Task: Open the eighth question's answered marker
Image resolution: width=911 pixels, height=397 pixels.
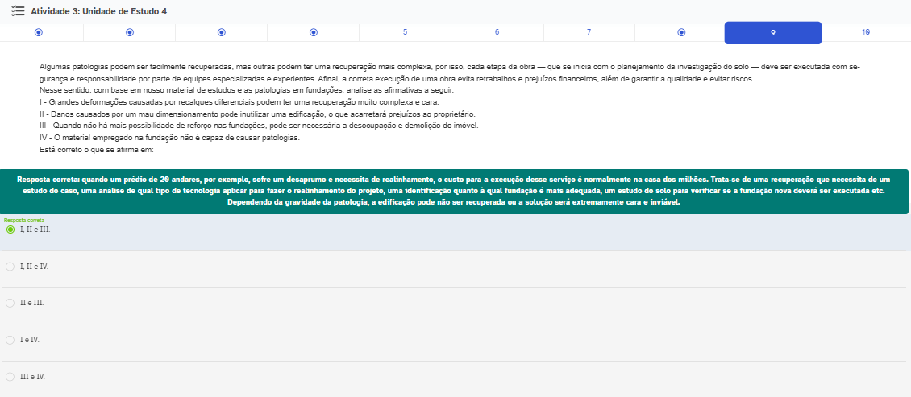Action: 681,32
